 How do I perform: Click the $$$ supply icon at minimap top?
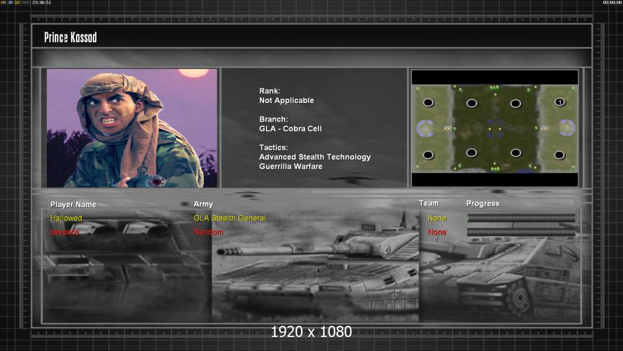(494, 87)
